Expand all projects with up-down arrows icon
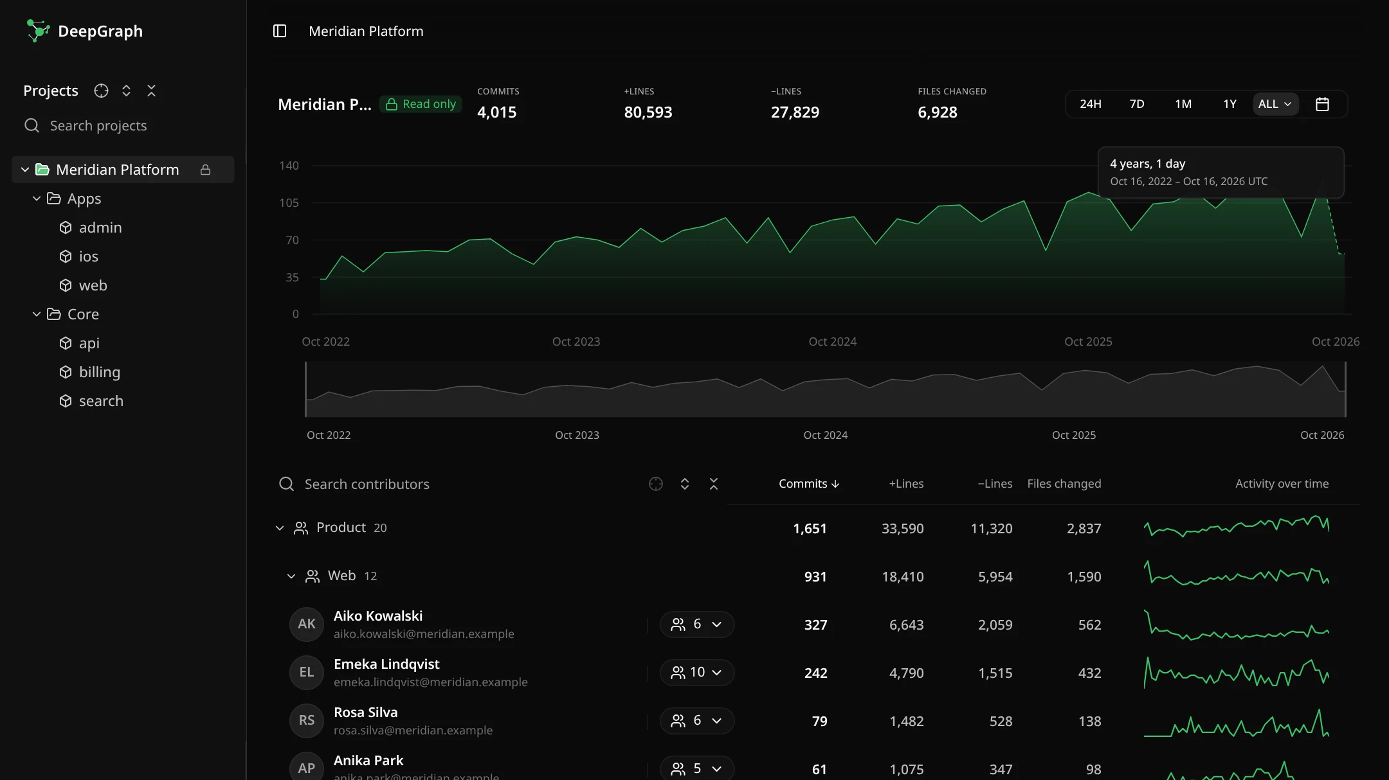 (x=126, y=91)
